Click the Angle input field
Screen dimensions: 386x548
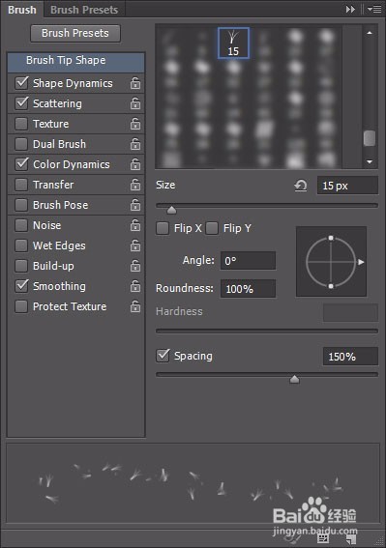(x=248, y=261)
